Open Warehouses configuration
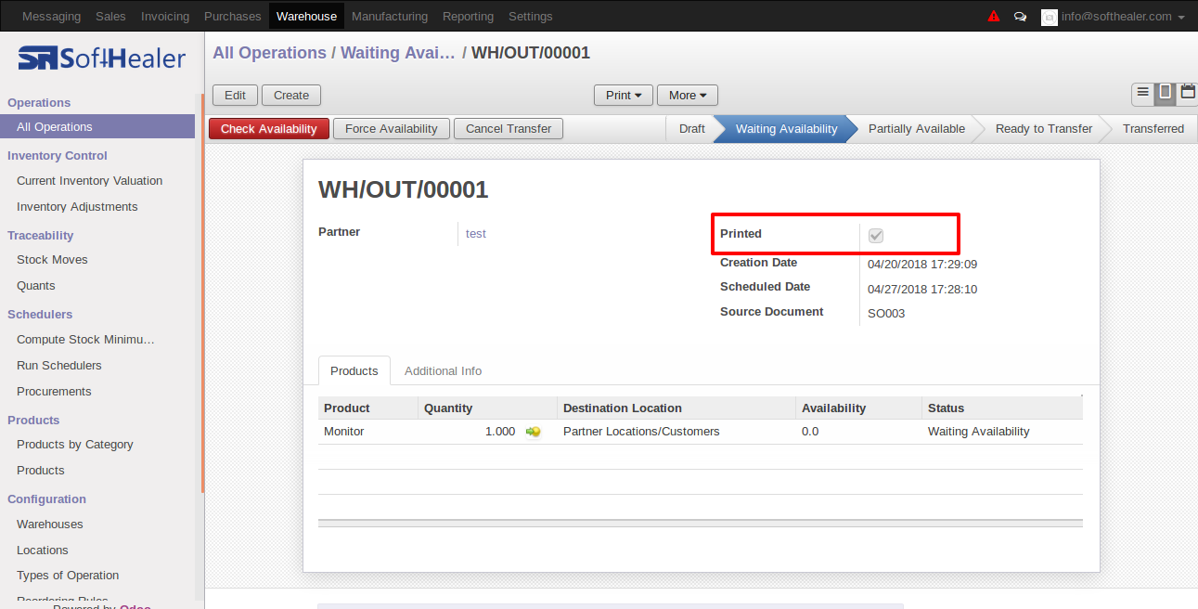Image resolution: width=1198 pixels, height=609 pixels. tap(50, 525)
